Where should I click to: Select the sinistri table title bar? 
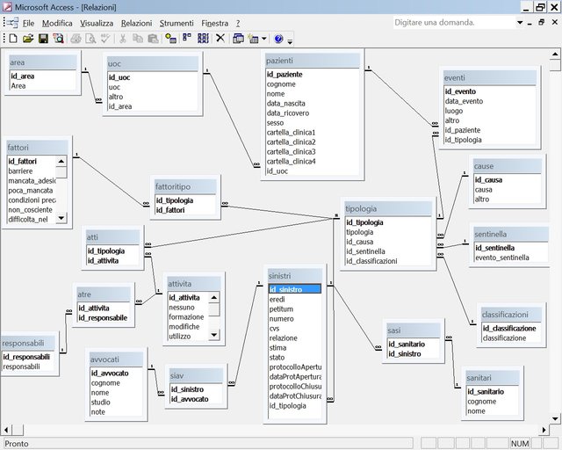(295, 276)
